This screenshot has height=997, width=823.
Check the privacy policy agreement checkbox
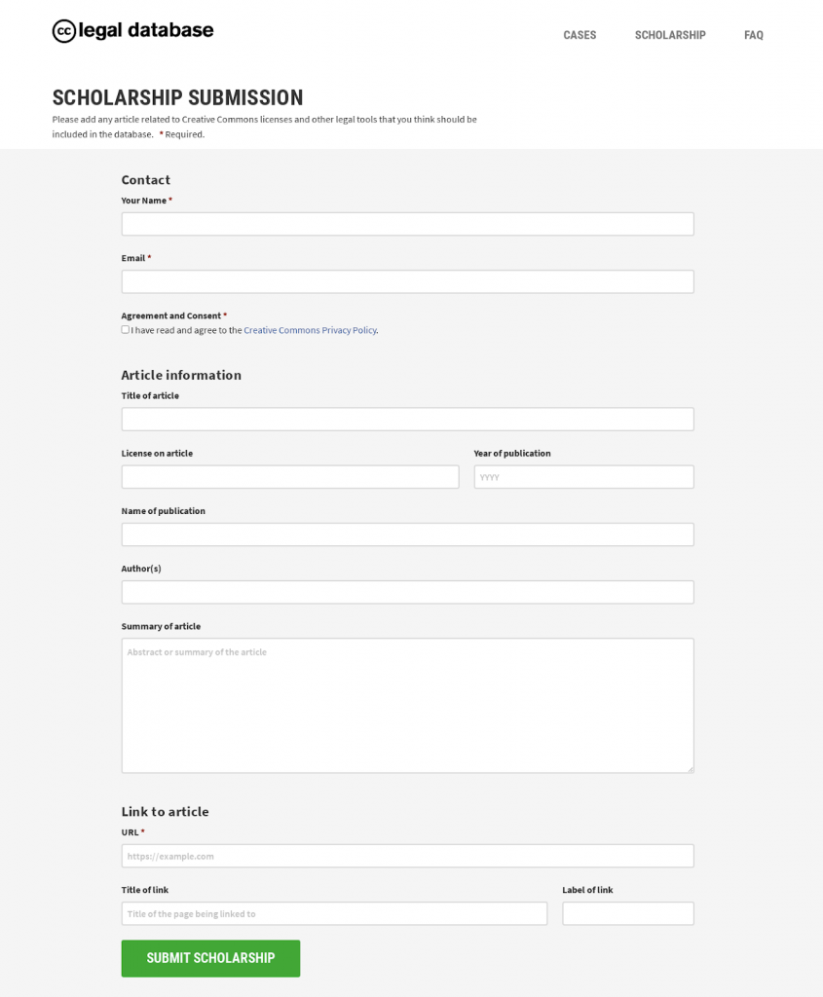coord(126,330)
